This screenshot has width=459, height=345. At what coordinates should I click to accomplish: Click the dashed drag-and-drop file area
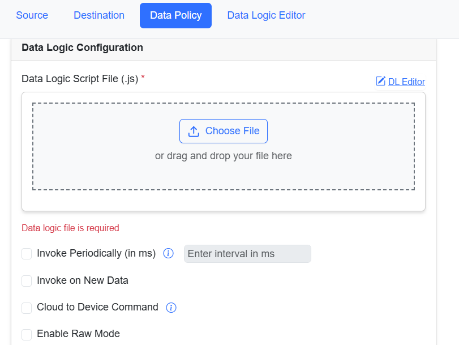tap(224, 146)
